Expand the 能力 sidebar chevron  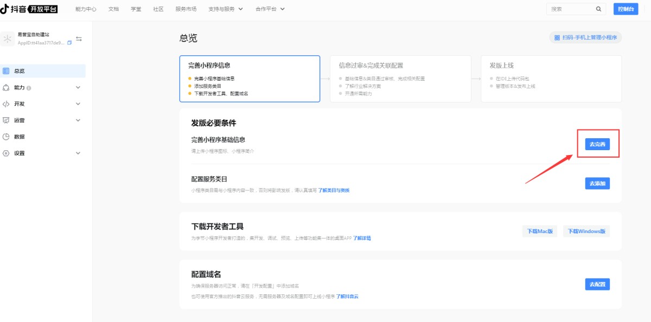click(x=78, y=87)
